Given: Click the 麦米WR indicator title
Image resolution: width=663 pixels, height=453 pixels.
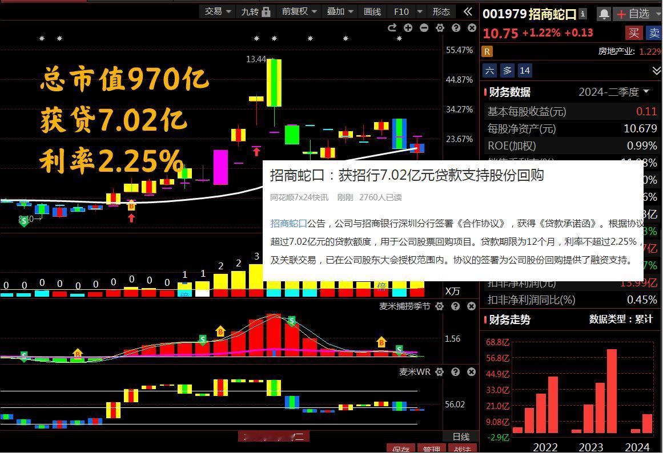Looking at the screenshot, I should 415,372.
